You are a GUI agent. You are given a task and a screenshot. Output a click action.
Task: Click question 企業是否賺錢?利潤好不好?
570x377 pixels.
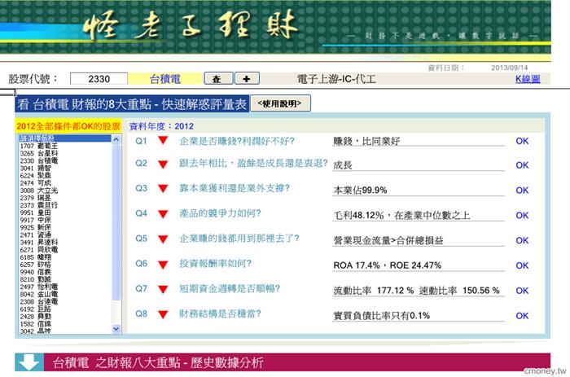click(x=237, y=141)
